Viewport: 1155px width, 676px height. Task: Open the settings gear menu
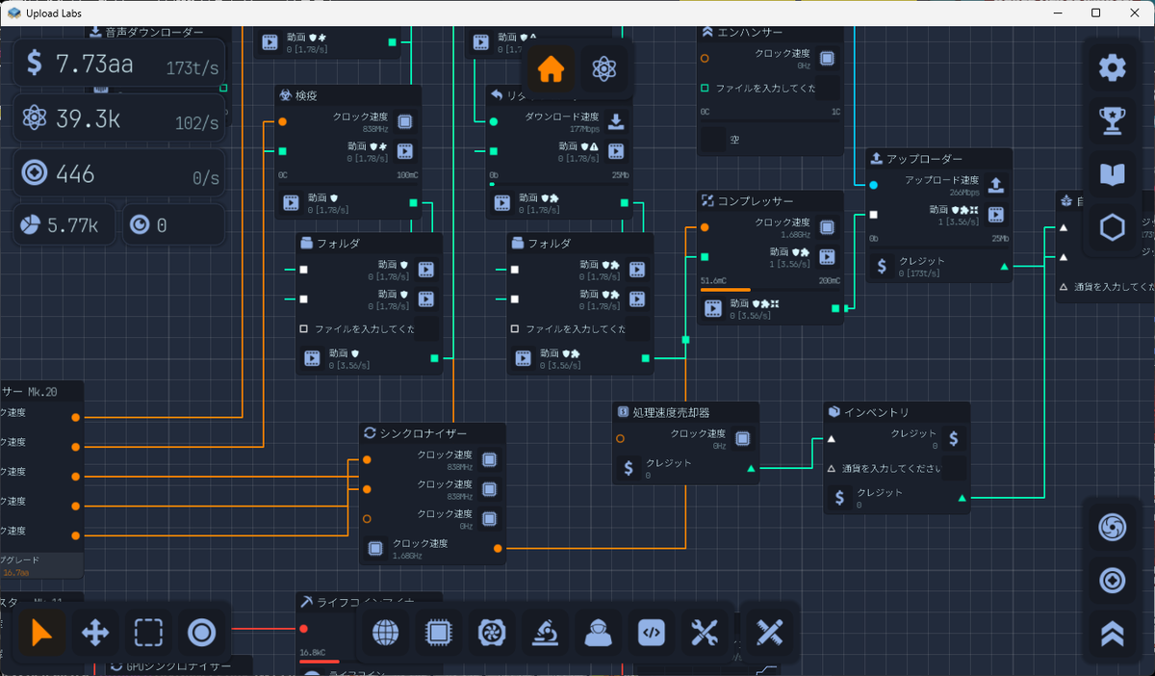click(1113, 67)
